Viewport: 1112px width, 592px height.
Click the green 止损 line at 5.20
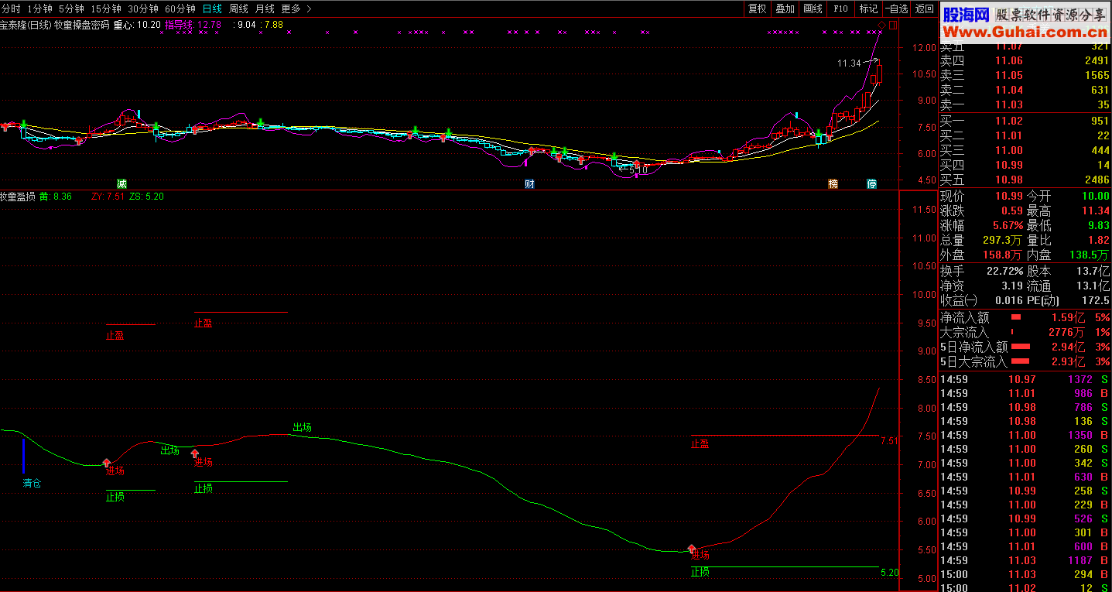[785, 567]
